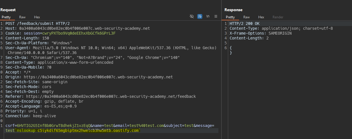The width and height of the screenshot is (352, 139).
Task: Click the nslookup oastify.com payload text
Action: click(x=79, y=131)
